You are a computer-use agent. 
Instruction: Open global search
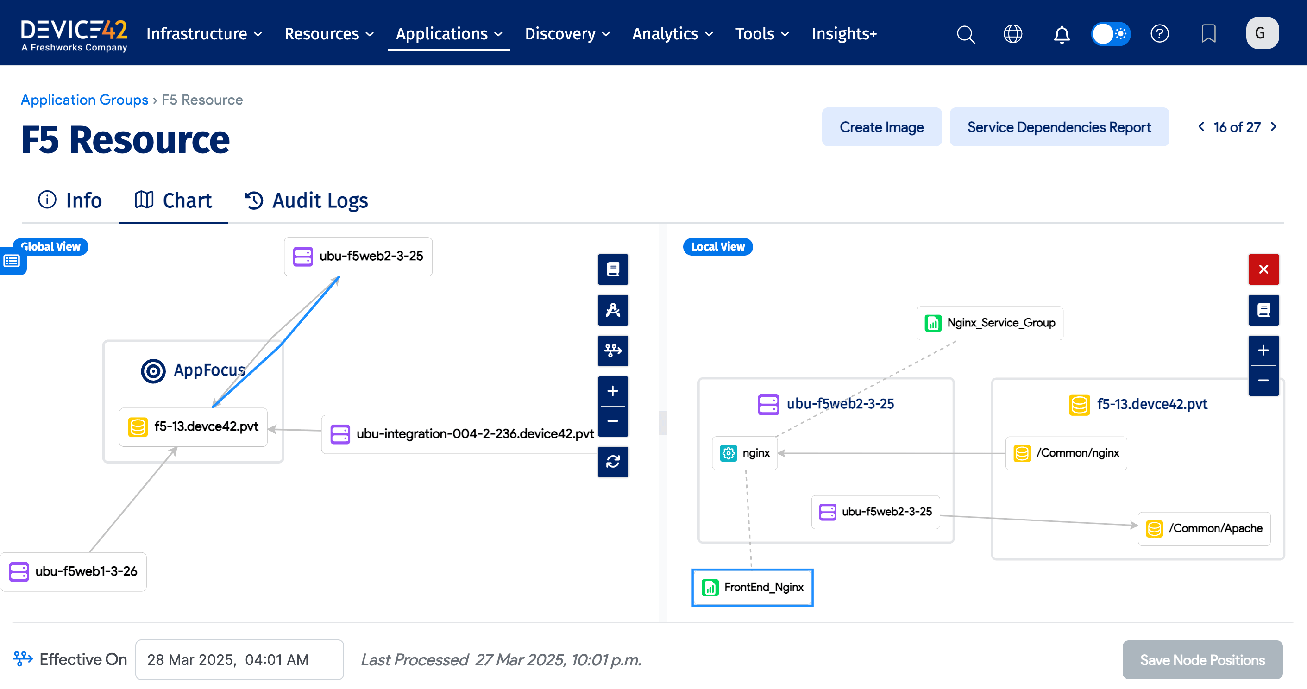coord(966,34)
